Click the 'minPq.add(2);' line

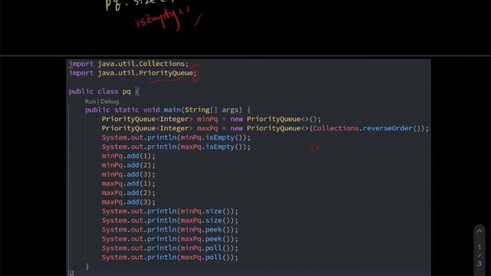[128, 166]
